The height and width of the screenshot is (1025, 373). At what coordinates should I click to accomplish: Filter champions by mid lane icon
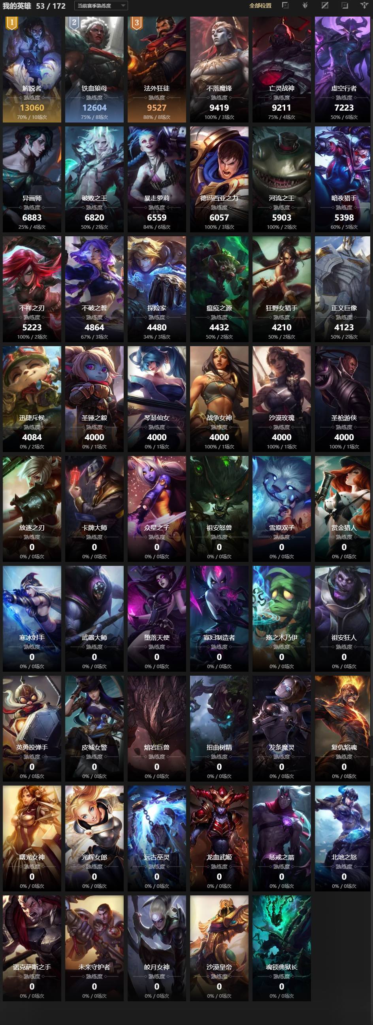click(325, 6)
